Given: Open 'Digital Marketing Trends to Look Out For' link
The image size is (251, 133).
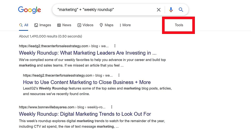Looking at the screenshot, I should point(85,114).
